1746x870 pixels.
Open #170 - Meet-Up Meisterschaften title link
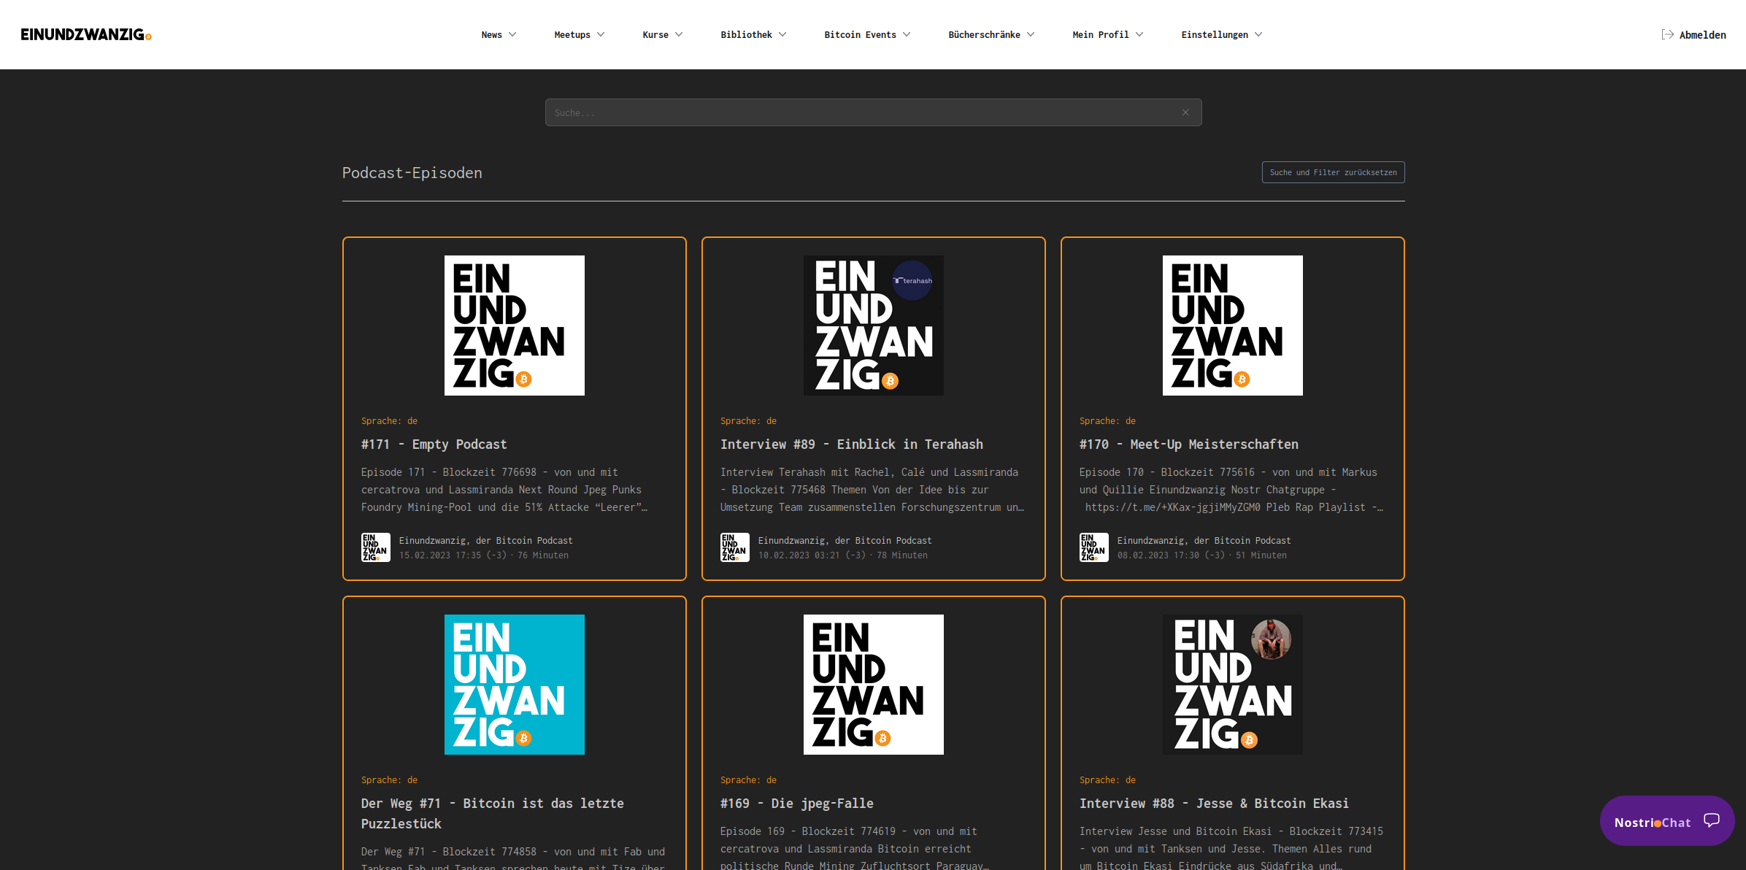pos(1188,444)
